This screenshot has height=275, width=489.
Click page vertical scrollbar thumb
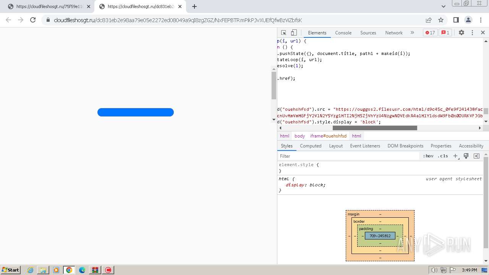click(x=274, y=85)
